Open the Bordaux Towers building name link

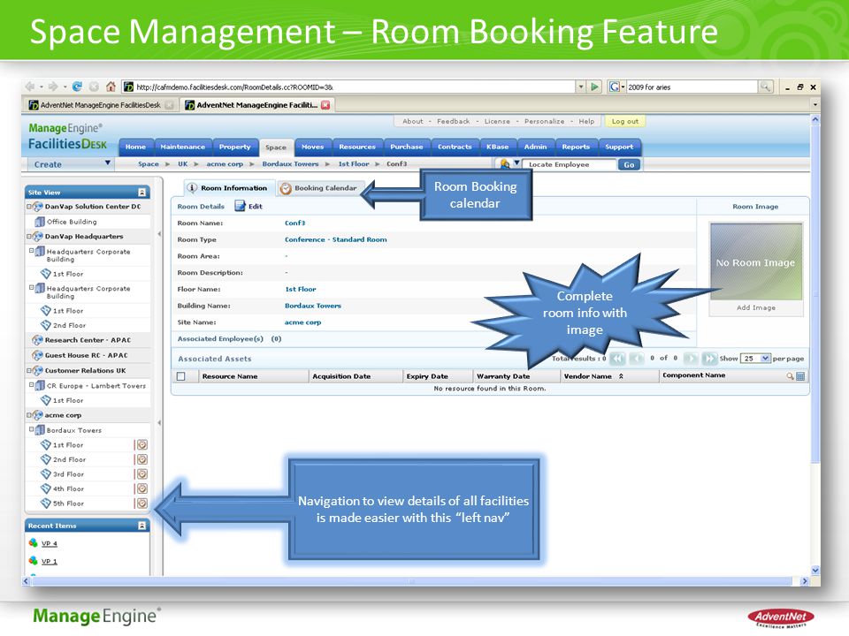pos(313,306)
